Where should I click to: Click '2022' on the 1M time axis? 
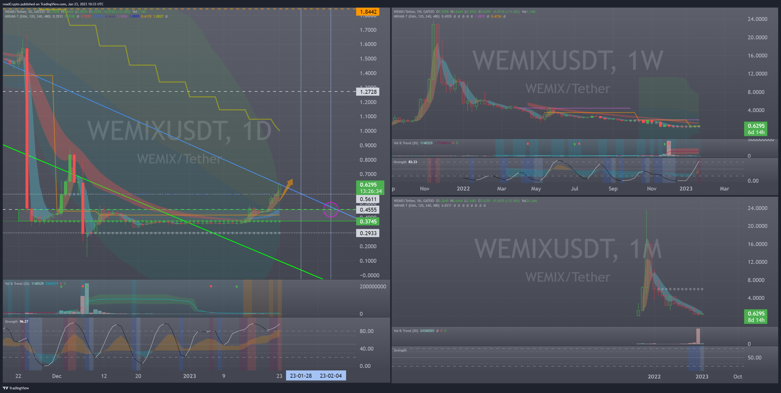[654, 376]
